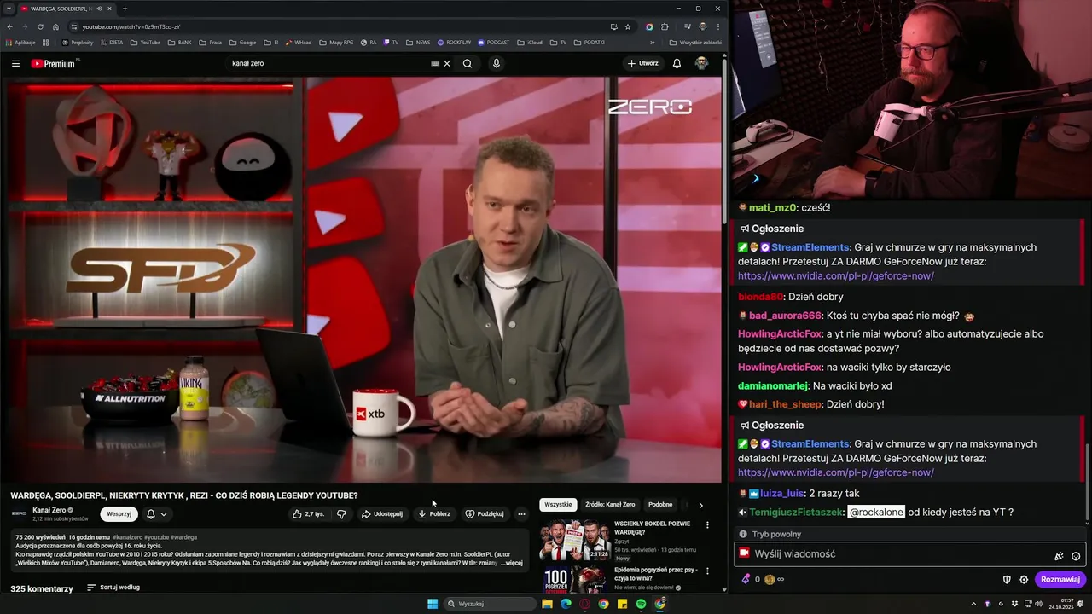Open a new browser tab with plus
The image size is (1092, 614).
pos(125,9)
